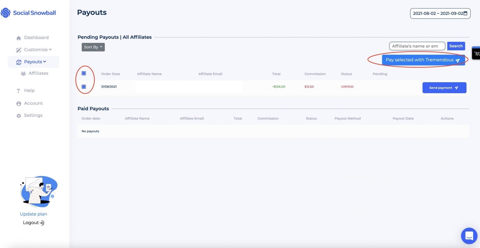Image resolution: width=480 pixels, height=248 pixels.
Task: Click the Send payment button
Action: (x=444, y=88)
